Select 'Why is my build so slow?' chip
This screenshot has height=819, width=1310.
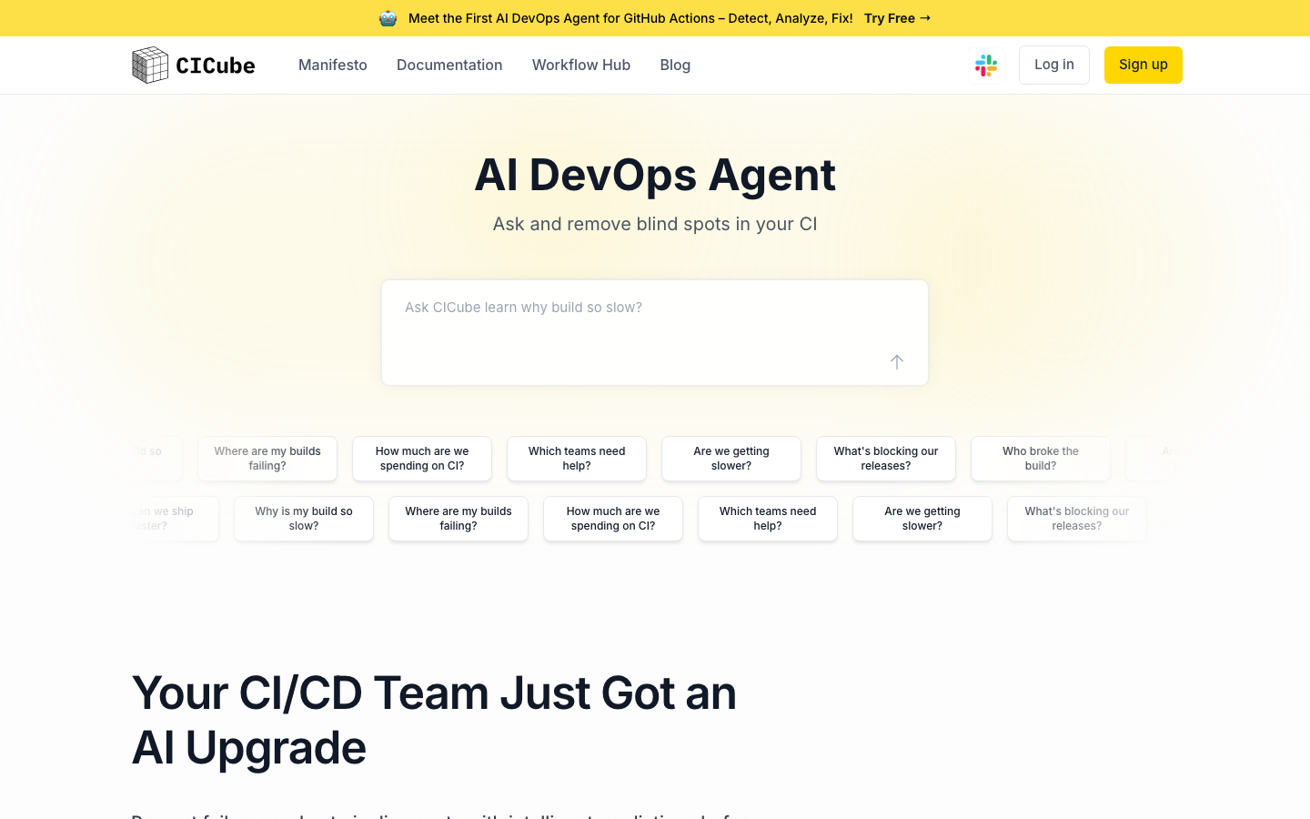[304, 519]
